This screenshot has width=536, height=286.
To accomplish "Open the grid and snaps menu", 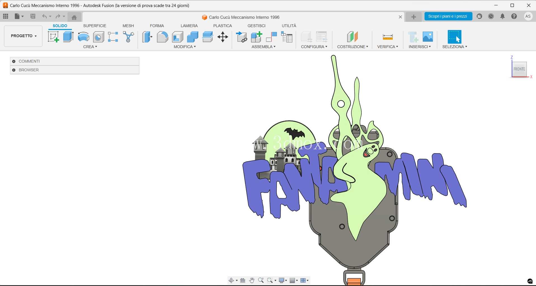I will [293, 280].
